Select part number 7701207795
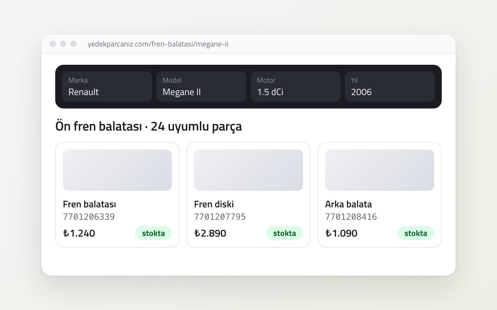The width and height of the screenshot is (497, 310). (x=220, y=217)
